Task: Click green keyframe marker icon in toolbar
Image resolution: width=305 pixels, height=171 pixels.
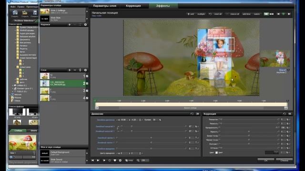Action: point(284,14)
